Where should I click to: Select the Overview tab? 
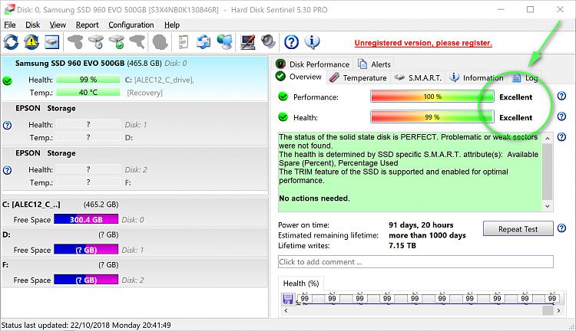click(x=299, y=77)
